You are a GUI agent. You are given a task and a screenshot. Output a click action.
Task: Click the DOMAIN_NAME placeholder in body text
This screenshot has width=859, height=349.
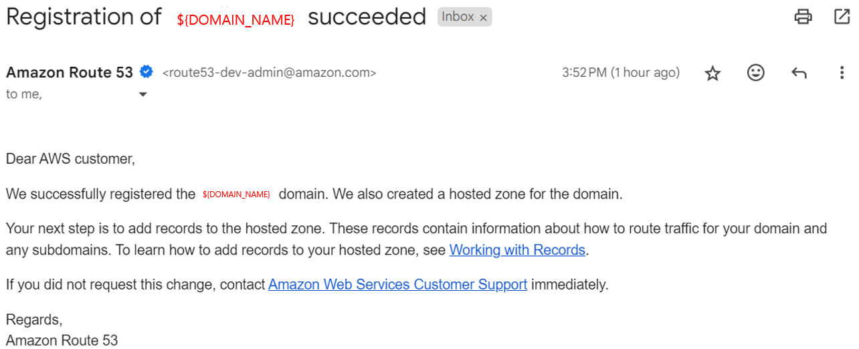pyautogui.click(x=236, y=195)
